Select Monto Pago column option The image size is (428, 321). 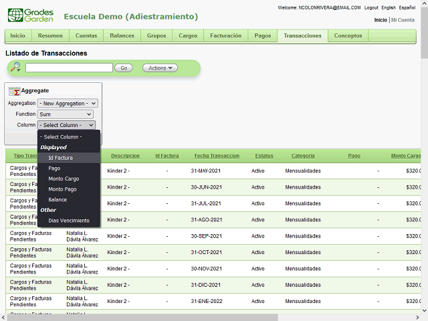point(69,189)
